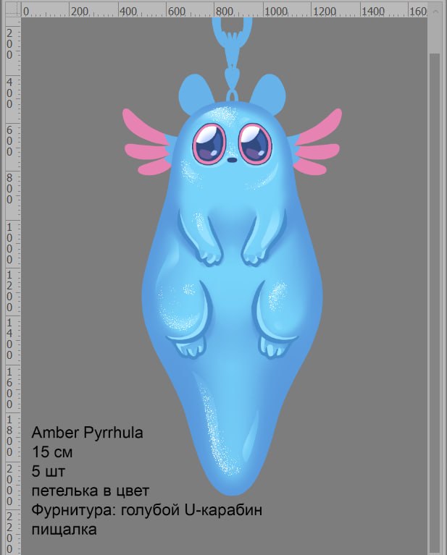Screen dimensions: 447x555
Task: Click the 1000 mark on vertical ruler
Action: coord(9,243)
